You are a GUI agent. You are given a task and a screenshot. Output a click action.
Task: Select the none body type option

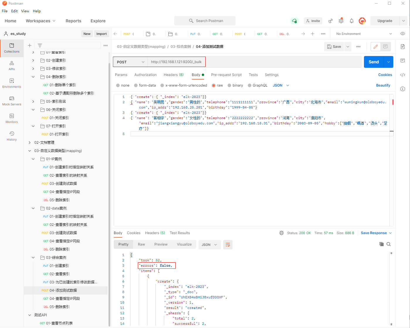(118, 85)
